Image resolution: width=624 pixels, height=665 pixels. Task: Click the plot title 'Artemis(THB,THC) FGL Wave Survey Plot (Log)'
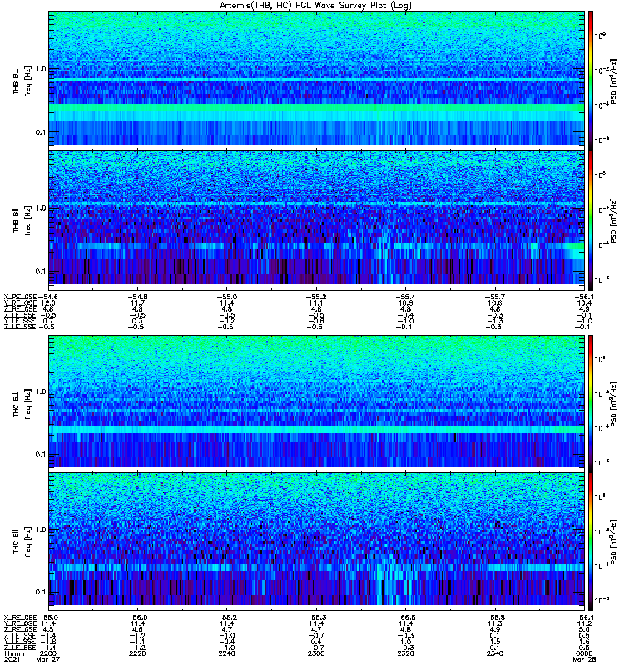(x=315, y=6)
